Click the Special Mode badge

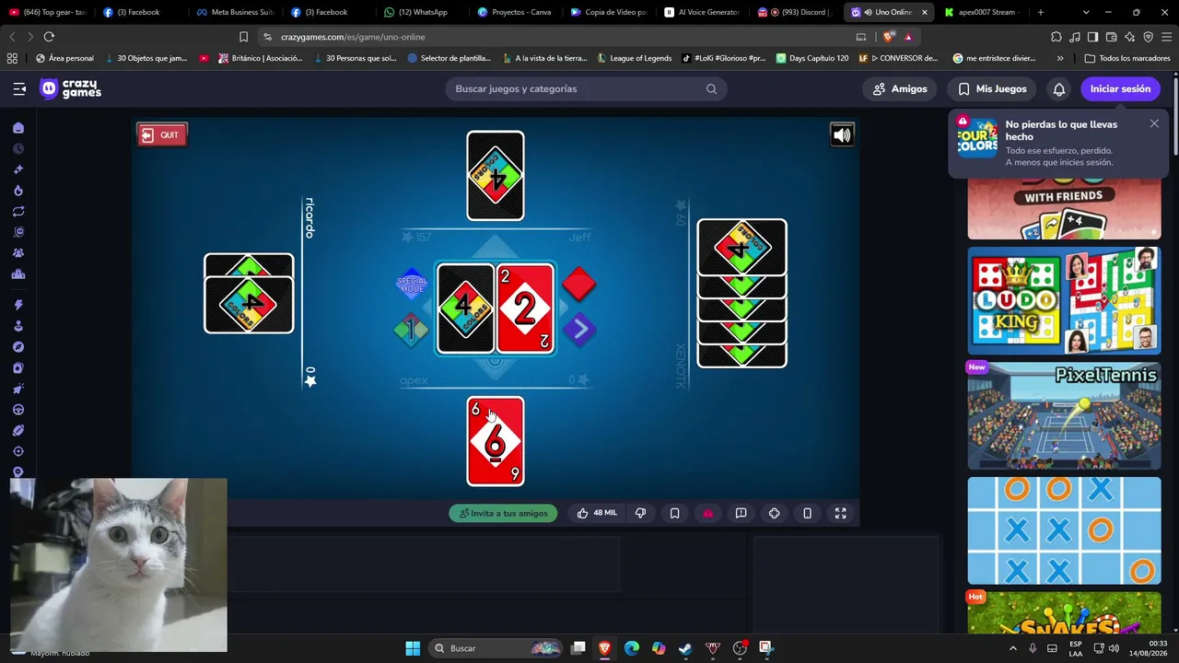click(x=412, y=285)
